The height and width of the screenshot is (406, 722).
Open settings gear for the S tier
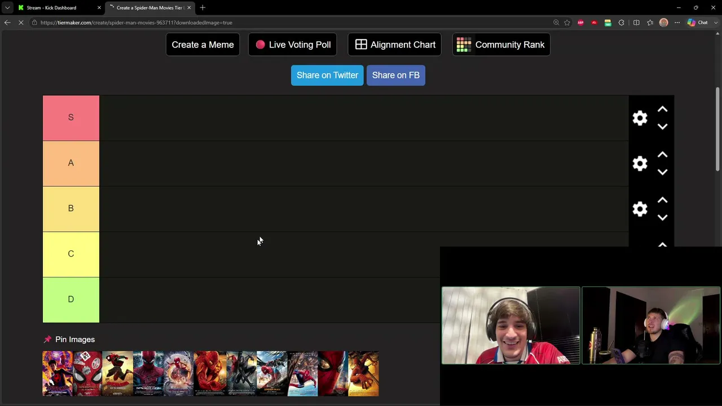pos(640,118)
